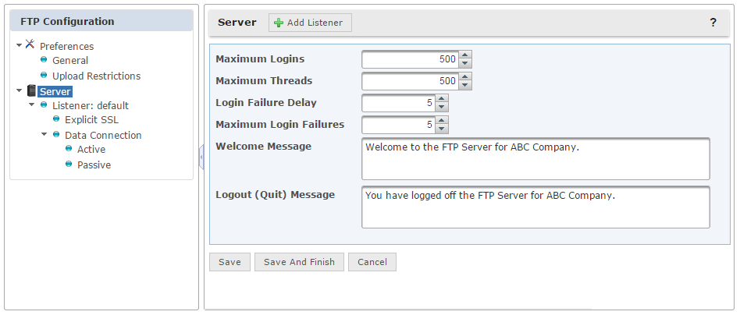
Task: Open Upload Restrictions preferences
Action: pyautogui.click(x=96, y=76)
